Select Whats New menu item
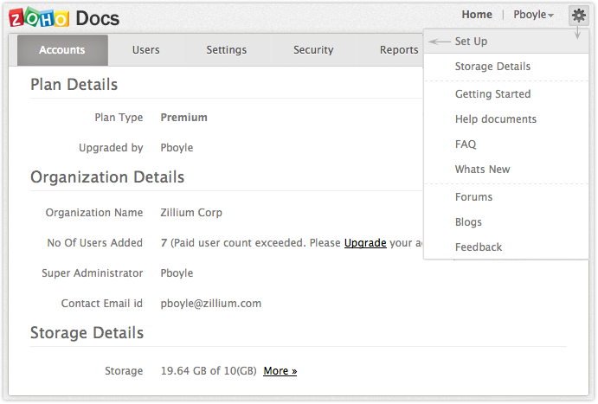The height and width of the screenshot is (404, 598). 482,170
